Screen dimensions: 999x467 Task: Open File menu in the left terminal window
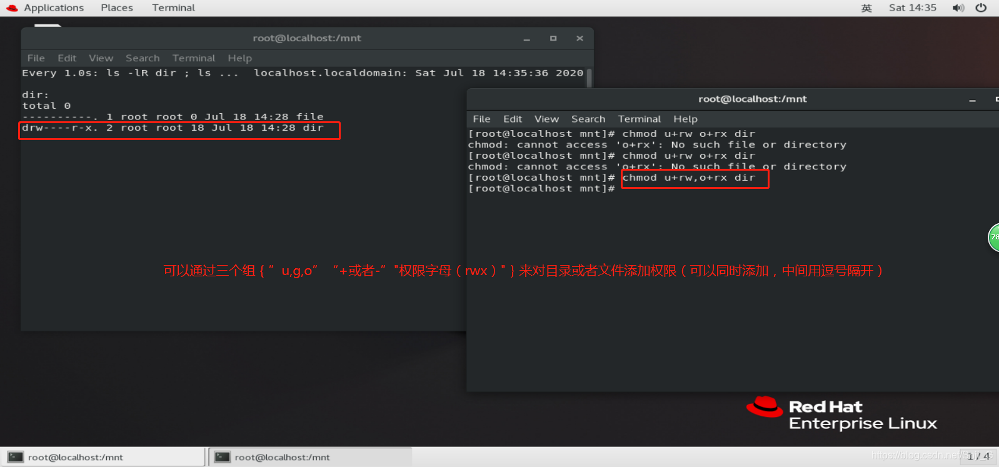36,58
